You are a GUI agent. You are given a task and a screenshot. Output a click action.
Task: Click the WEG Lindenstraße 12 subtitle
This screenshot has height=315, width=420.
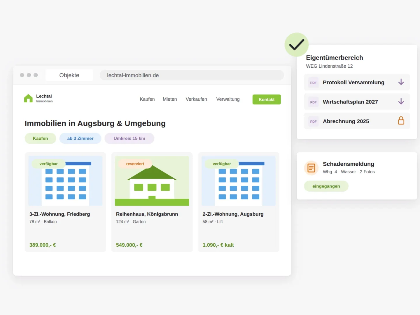[329, 66]
